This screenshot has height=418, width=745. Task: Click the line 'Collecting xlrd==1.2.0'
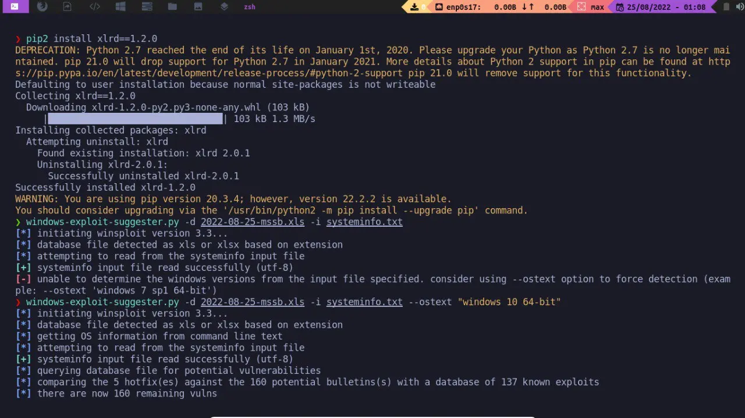75,96
